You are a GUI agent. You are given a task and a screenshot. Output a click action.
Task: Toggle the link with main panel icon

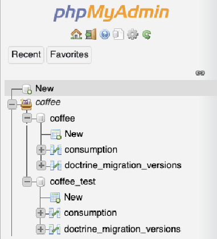click(200, 73)
